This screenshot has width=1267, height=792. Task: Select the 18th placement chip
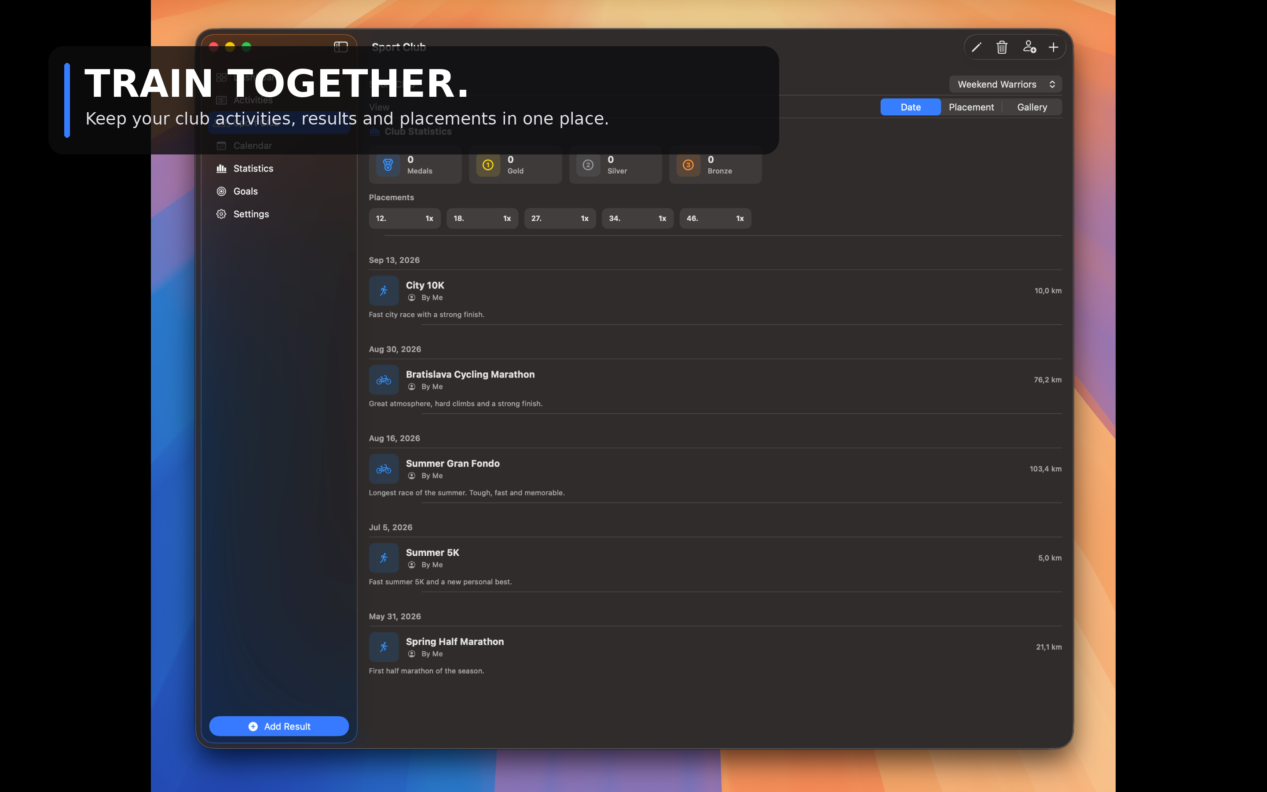point(482,218)
